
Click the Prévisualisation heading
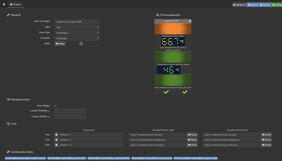tap(168, 15)
